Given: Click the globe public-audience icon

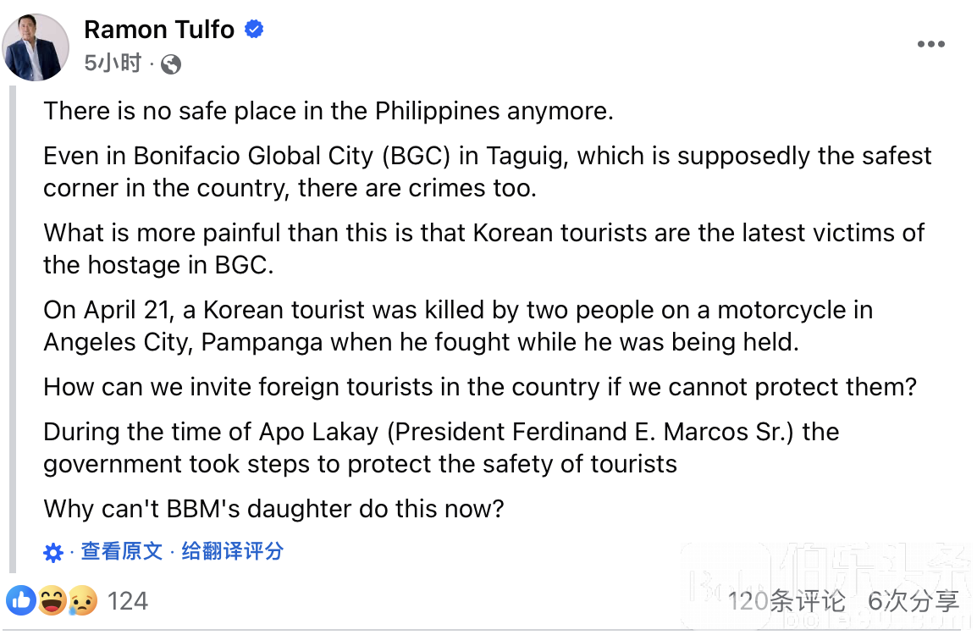Looking at the screenshot, I should click(171, 64).
